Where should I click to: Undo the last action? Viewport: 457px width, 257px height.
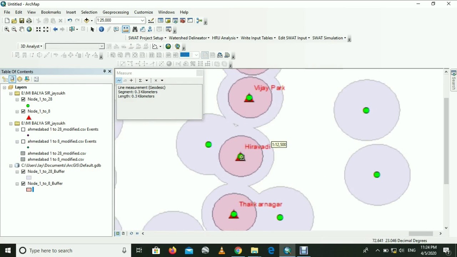(70, 21)
